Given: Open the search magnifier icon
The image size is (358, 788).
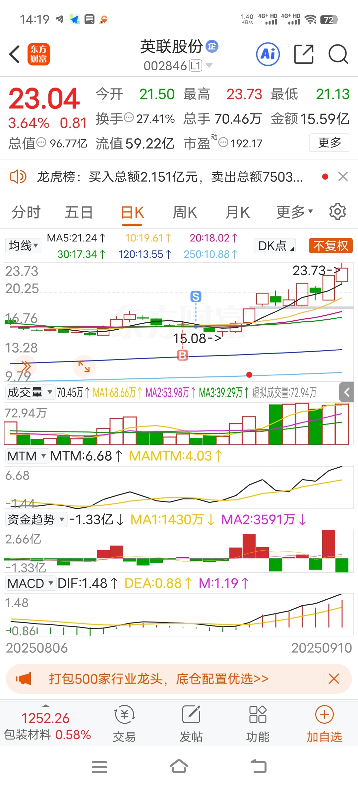Looking at the screenshot, I should click(x=338, y=54).
